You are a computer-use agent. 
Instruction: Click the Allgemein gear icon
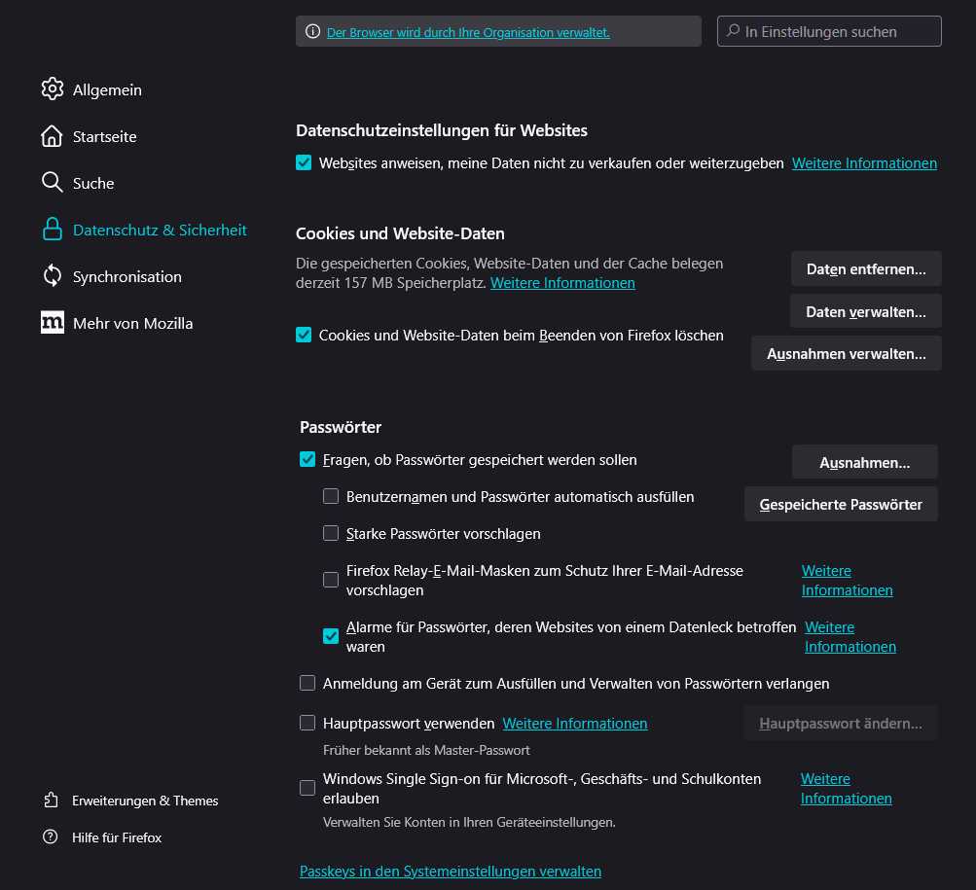click(x=53, y=89)
